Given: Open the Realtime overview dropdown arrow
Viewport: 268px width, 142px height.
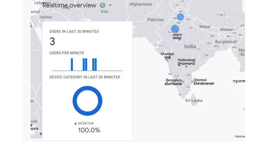Looking at the screenshot, I should [110, 5].
